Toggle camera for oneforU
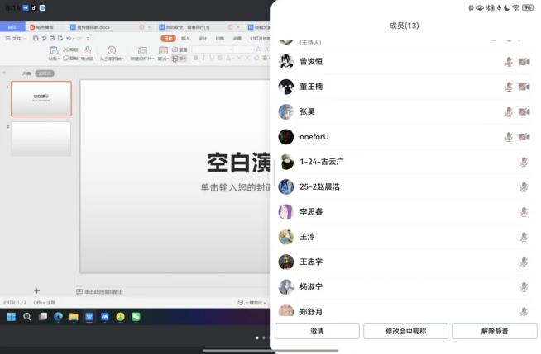This screenshot has height=354, width=541. [x=524, y=137]
